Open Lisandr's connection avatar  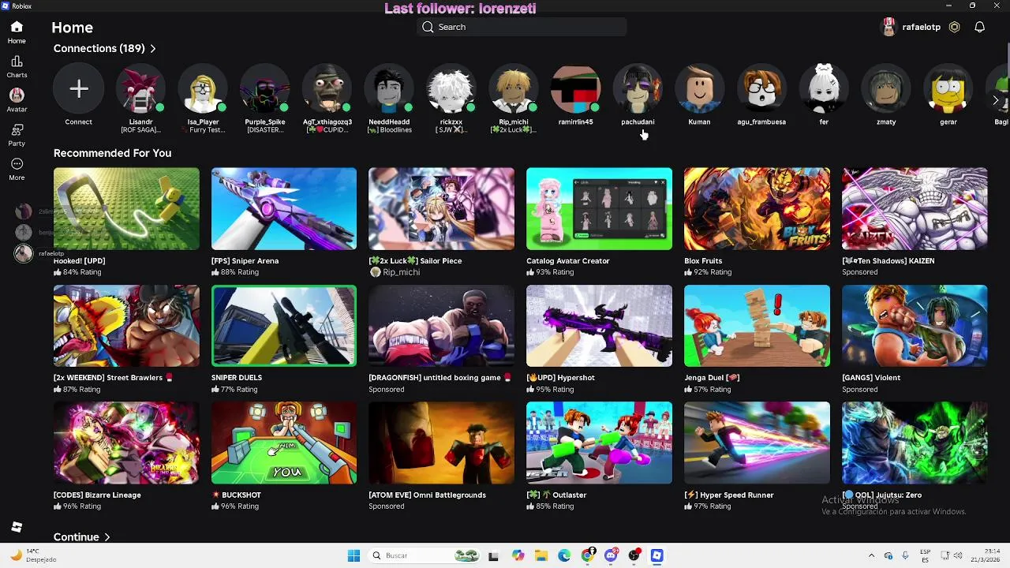[x=140, y=89]
